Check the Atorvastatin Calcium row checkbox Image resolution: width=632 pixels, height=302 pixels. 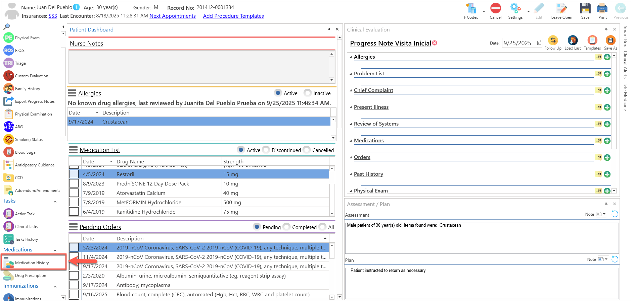point(74,193)
